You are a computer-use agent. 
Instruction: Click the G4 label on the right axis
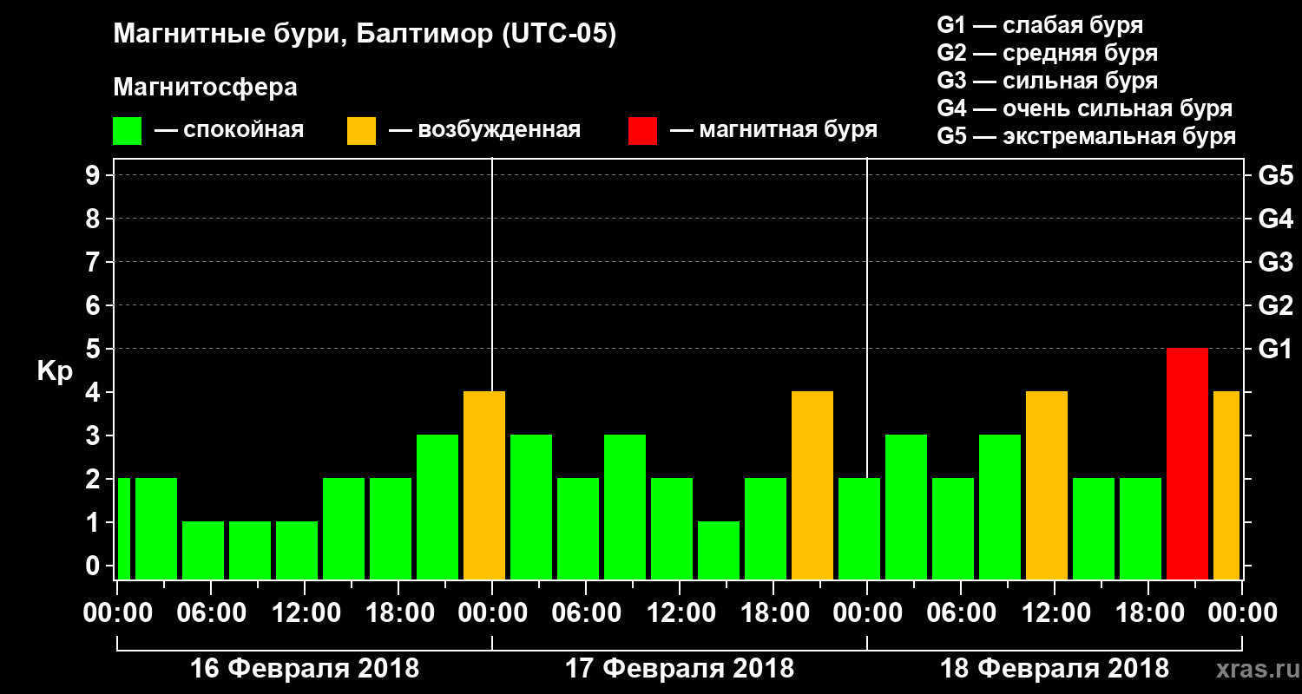pos(1275,219)
